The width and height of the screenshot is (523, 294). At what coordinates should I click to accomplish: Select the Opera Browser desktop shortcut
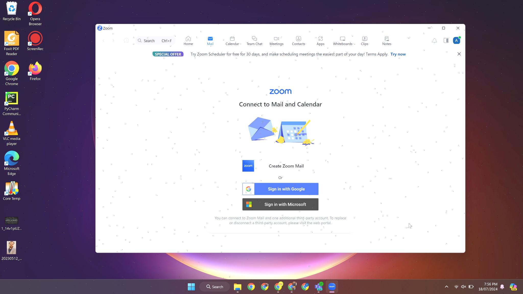[35, 14]
